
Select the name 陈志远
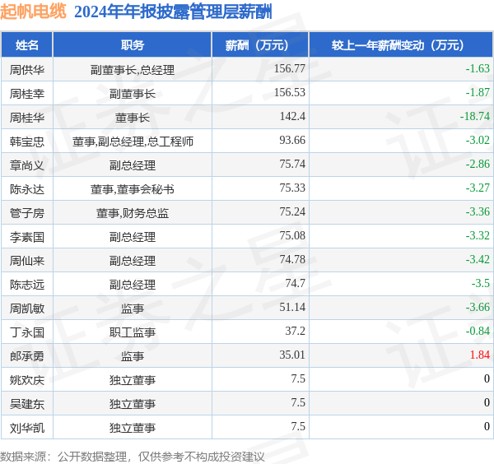pos(27,285)
